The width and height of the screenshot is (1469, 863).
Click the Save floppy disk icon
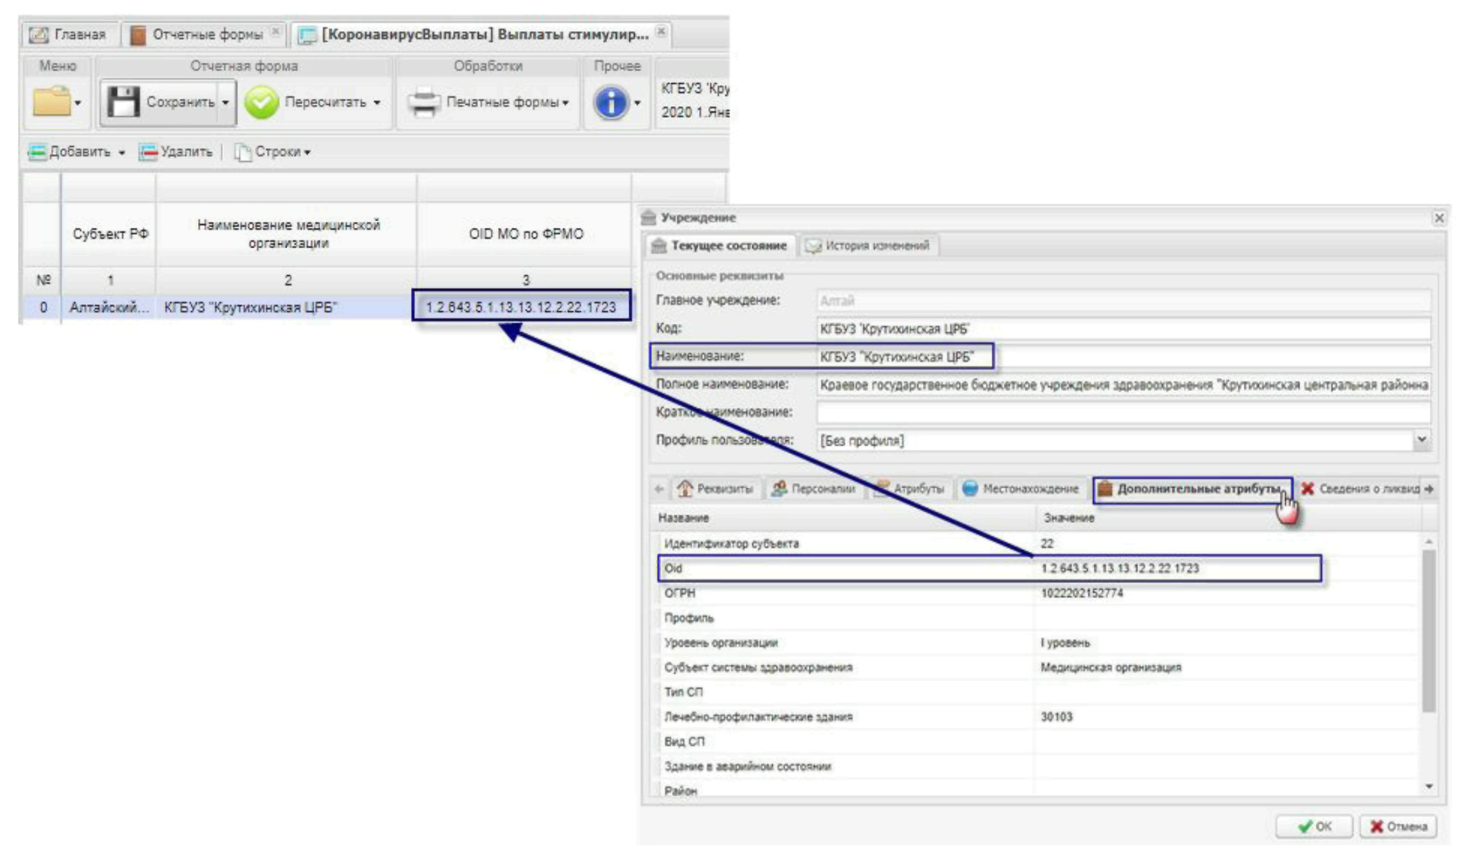(x=123, y=102)
